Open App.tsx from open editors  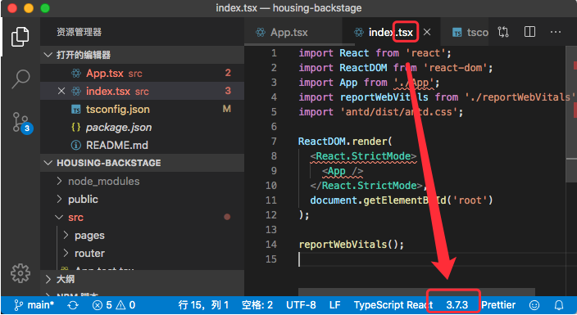(143, 73)
